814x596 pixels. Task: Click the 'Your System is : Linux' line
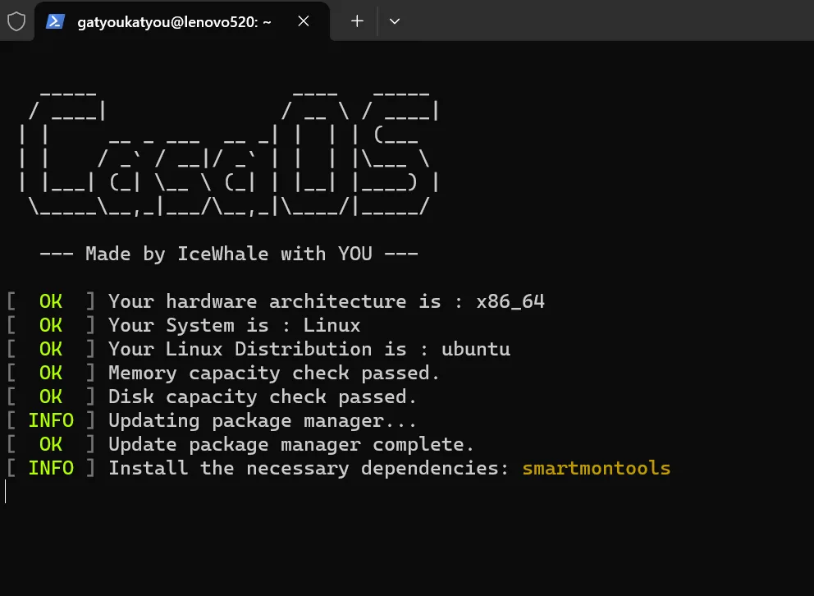point(234,325)
